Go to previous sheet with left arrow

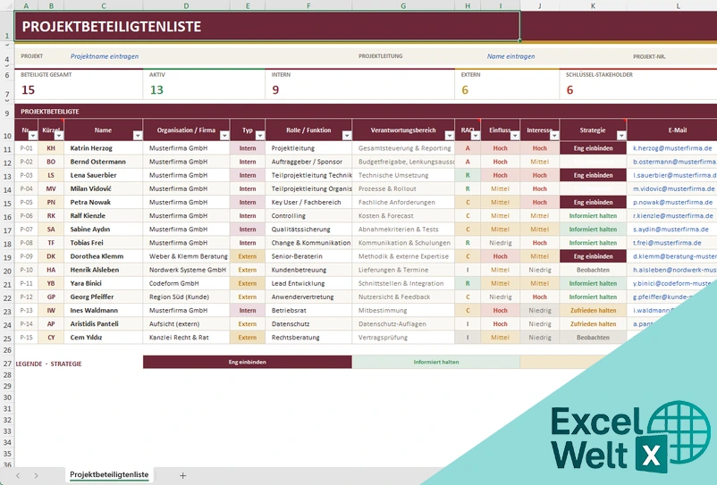(x=18, y=475)
